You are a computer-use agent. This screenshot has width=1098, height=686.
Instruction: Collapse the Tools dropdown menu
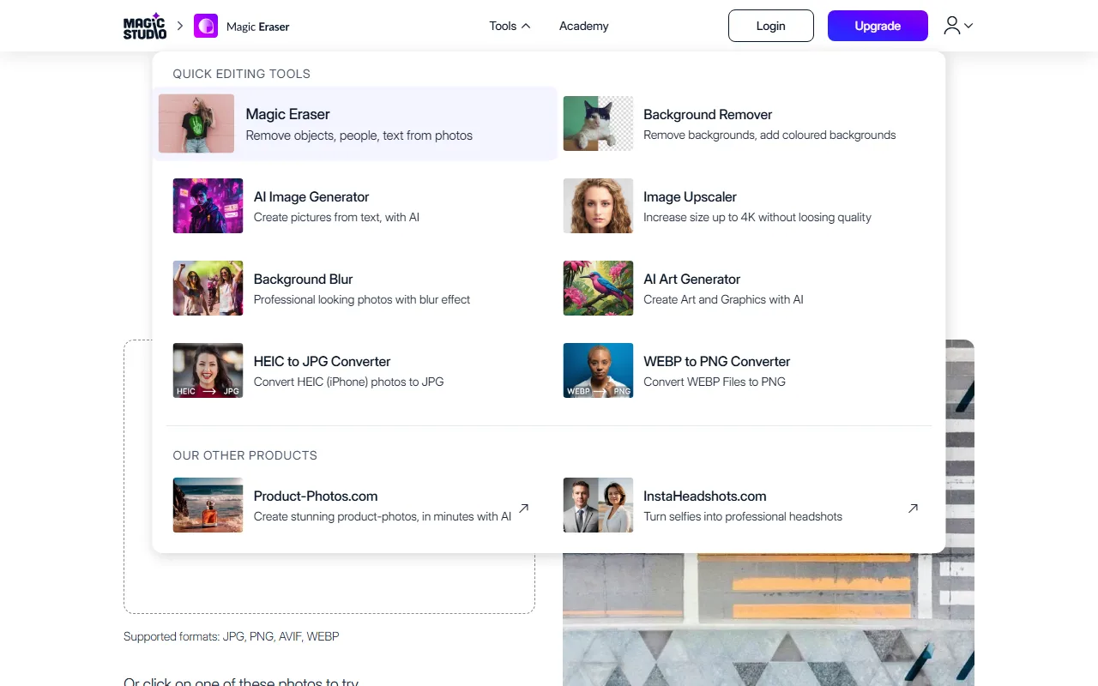coord(510,26)
